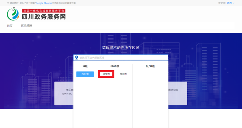Click the Sichuan government service logo emblem
This screenshot has width=242, height=128.
pos(13,14)
